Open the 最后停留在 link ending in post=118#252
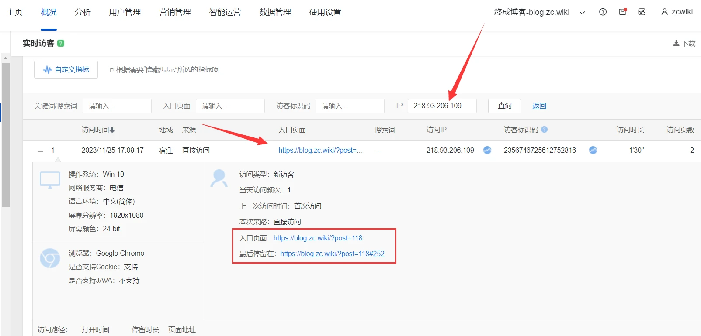 click(332, 254)
